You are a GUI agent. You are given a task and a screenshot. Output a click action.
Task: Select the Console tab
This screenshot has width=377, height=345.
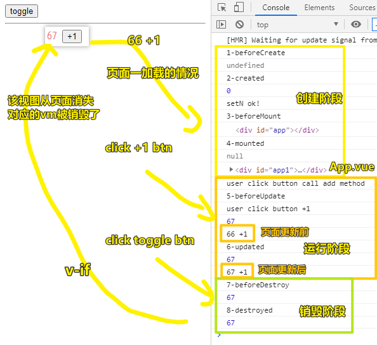click(x=276, y=8)
